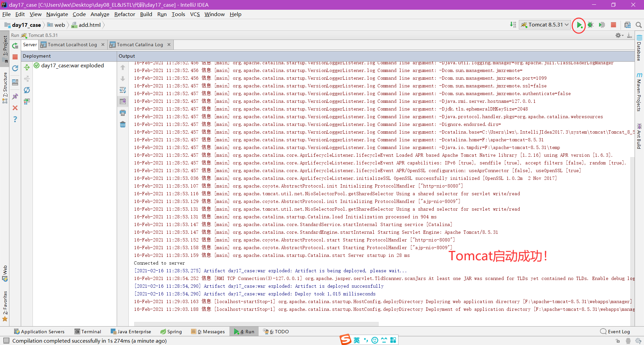Hide the Run tool window
This screenshot has width=644, height=345.
[630, 35]
